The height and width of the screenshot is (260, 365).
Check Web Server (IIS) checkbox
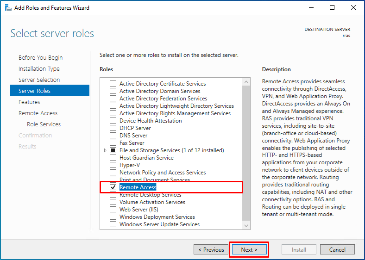[x=113, y=209]
